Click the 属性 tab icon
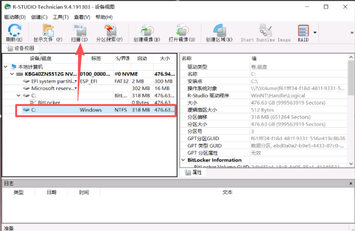This screenshot has width=355, height=231. tap(187, 172)
